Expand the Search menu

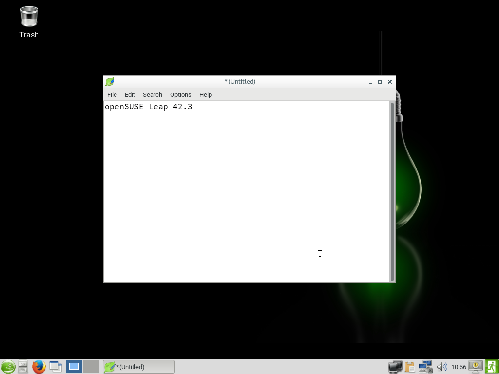(x=152, y=95)
